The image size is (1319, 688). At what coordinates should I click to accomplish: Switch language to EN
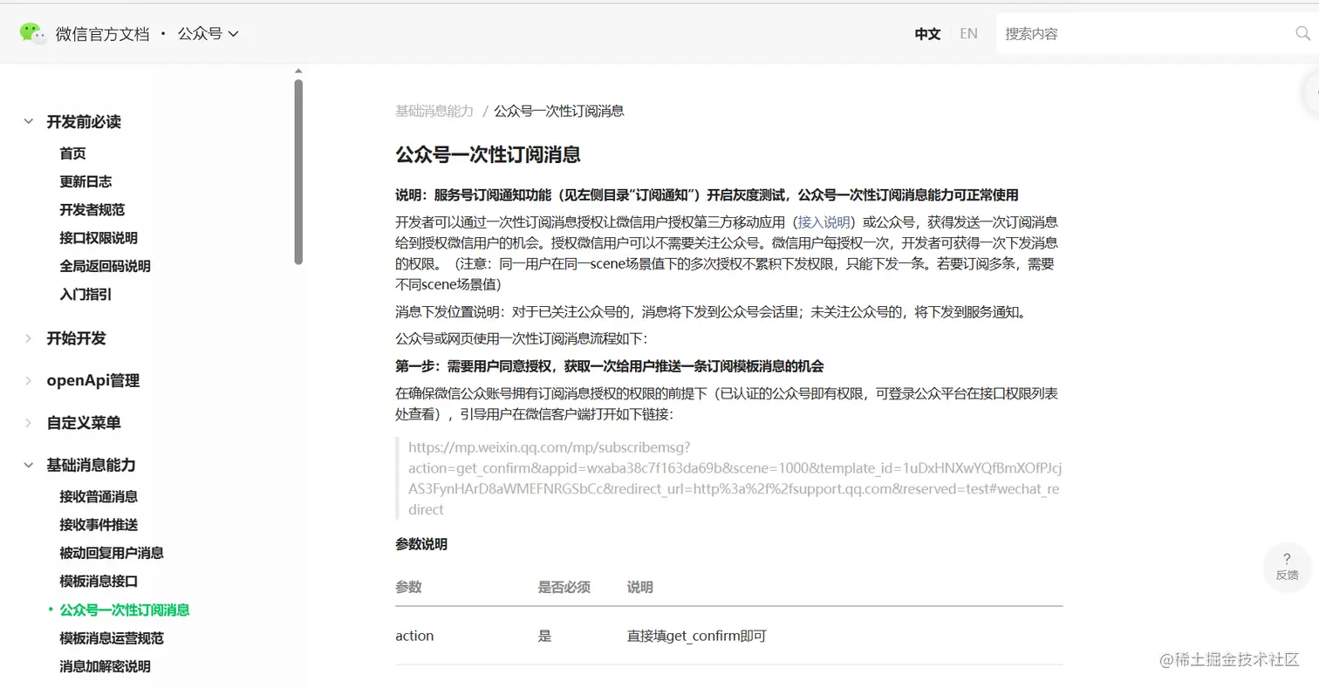[968, 34]
